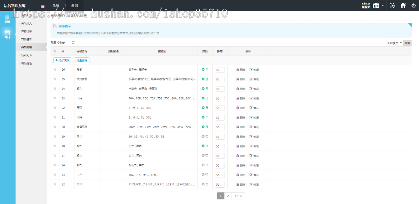Star the row with Id 26
The height and width of the screenshot is (204, 419).
click(x=55, y=69)
